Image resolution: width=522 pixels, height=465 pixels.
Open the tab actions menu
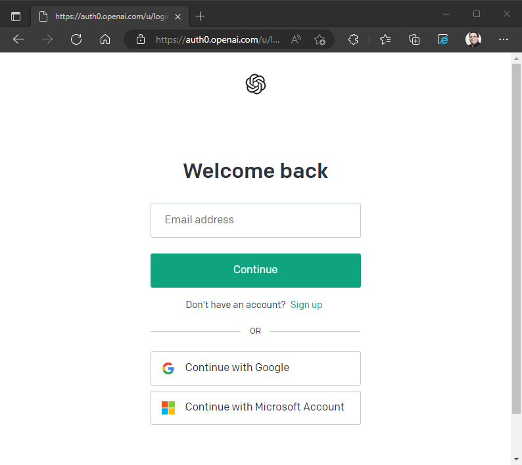tap(16, 16)
